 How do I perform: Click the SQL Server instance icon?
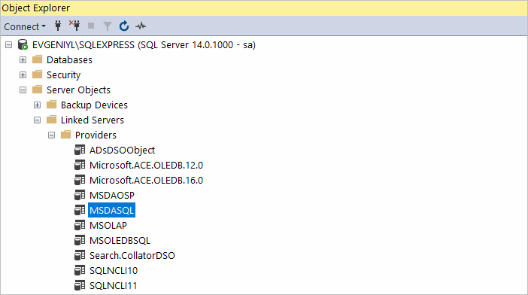coord(23,44)
